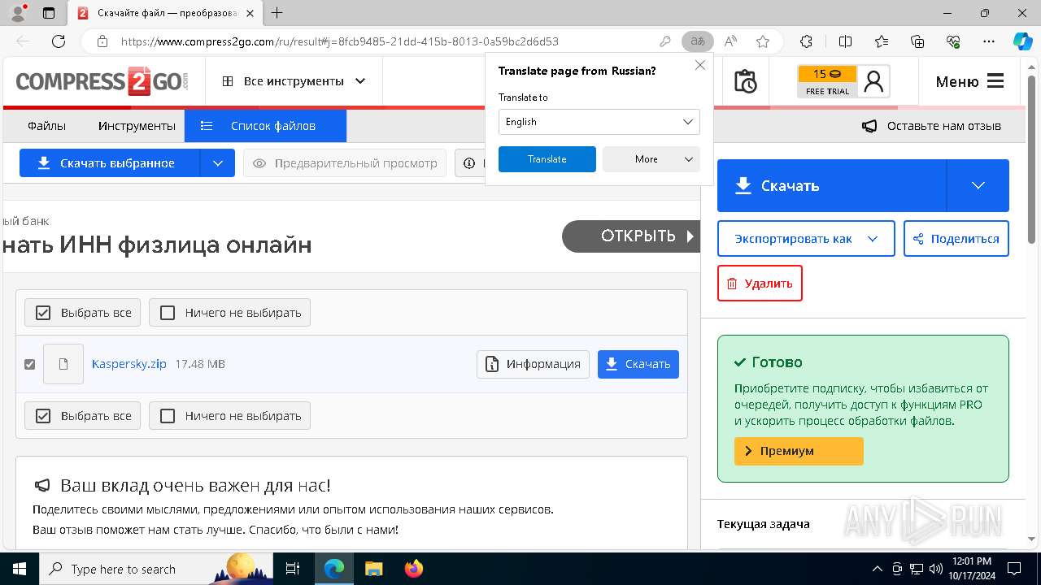Screen dimensions: 1041x585
Task: Click the yellow Премиум button
Action: (799, 451)
